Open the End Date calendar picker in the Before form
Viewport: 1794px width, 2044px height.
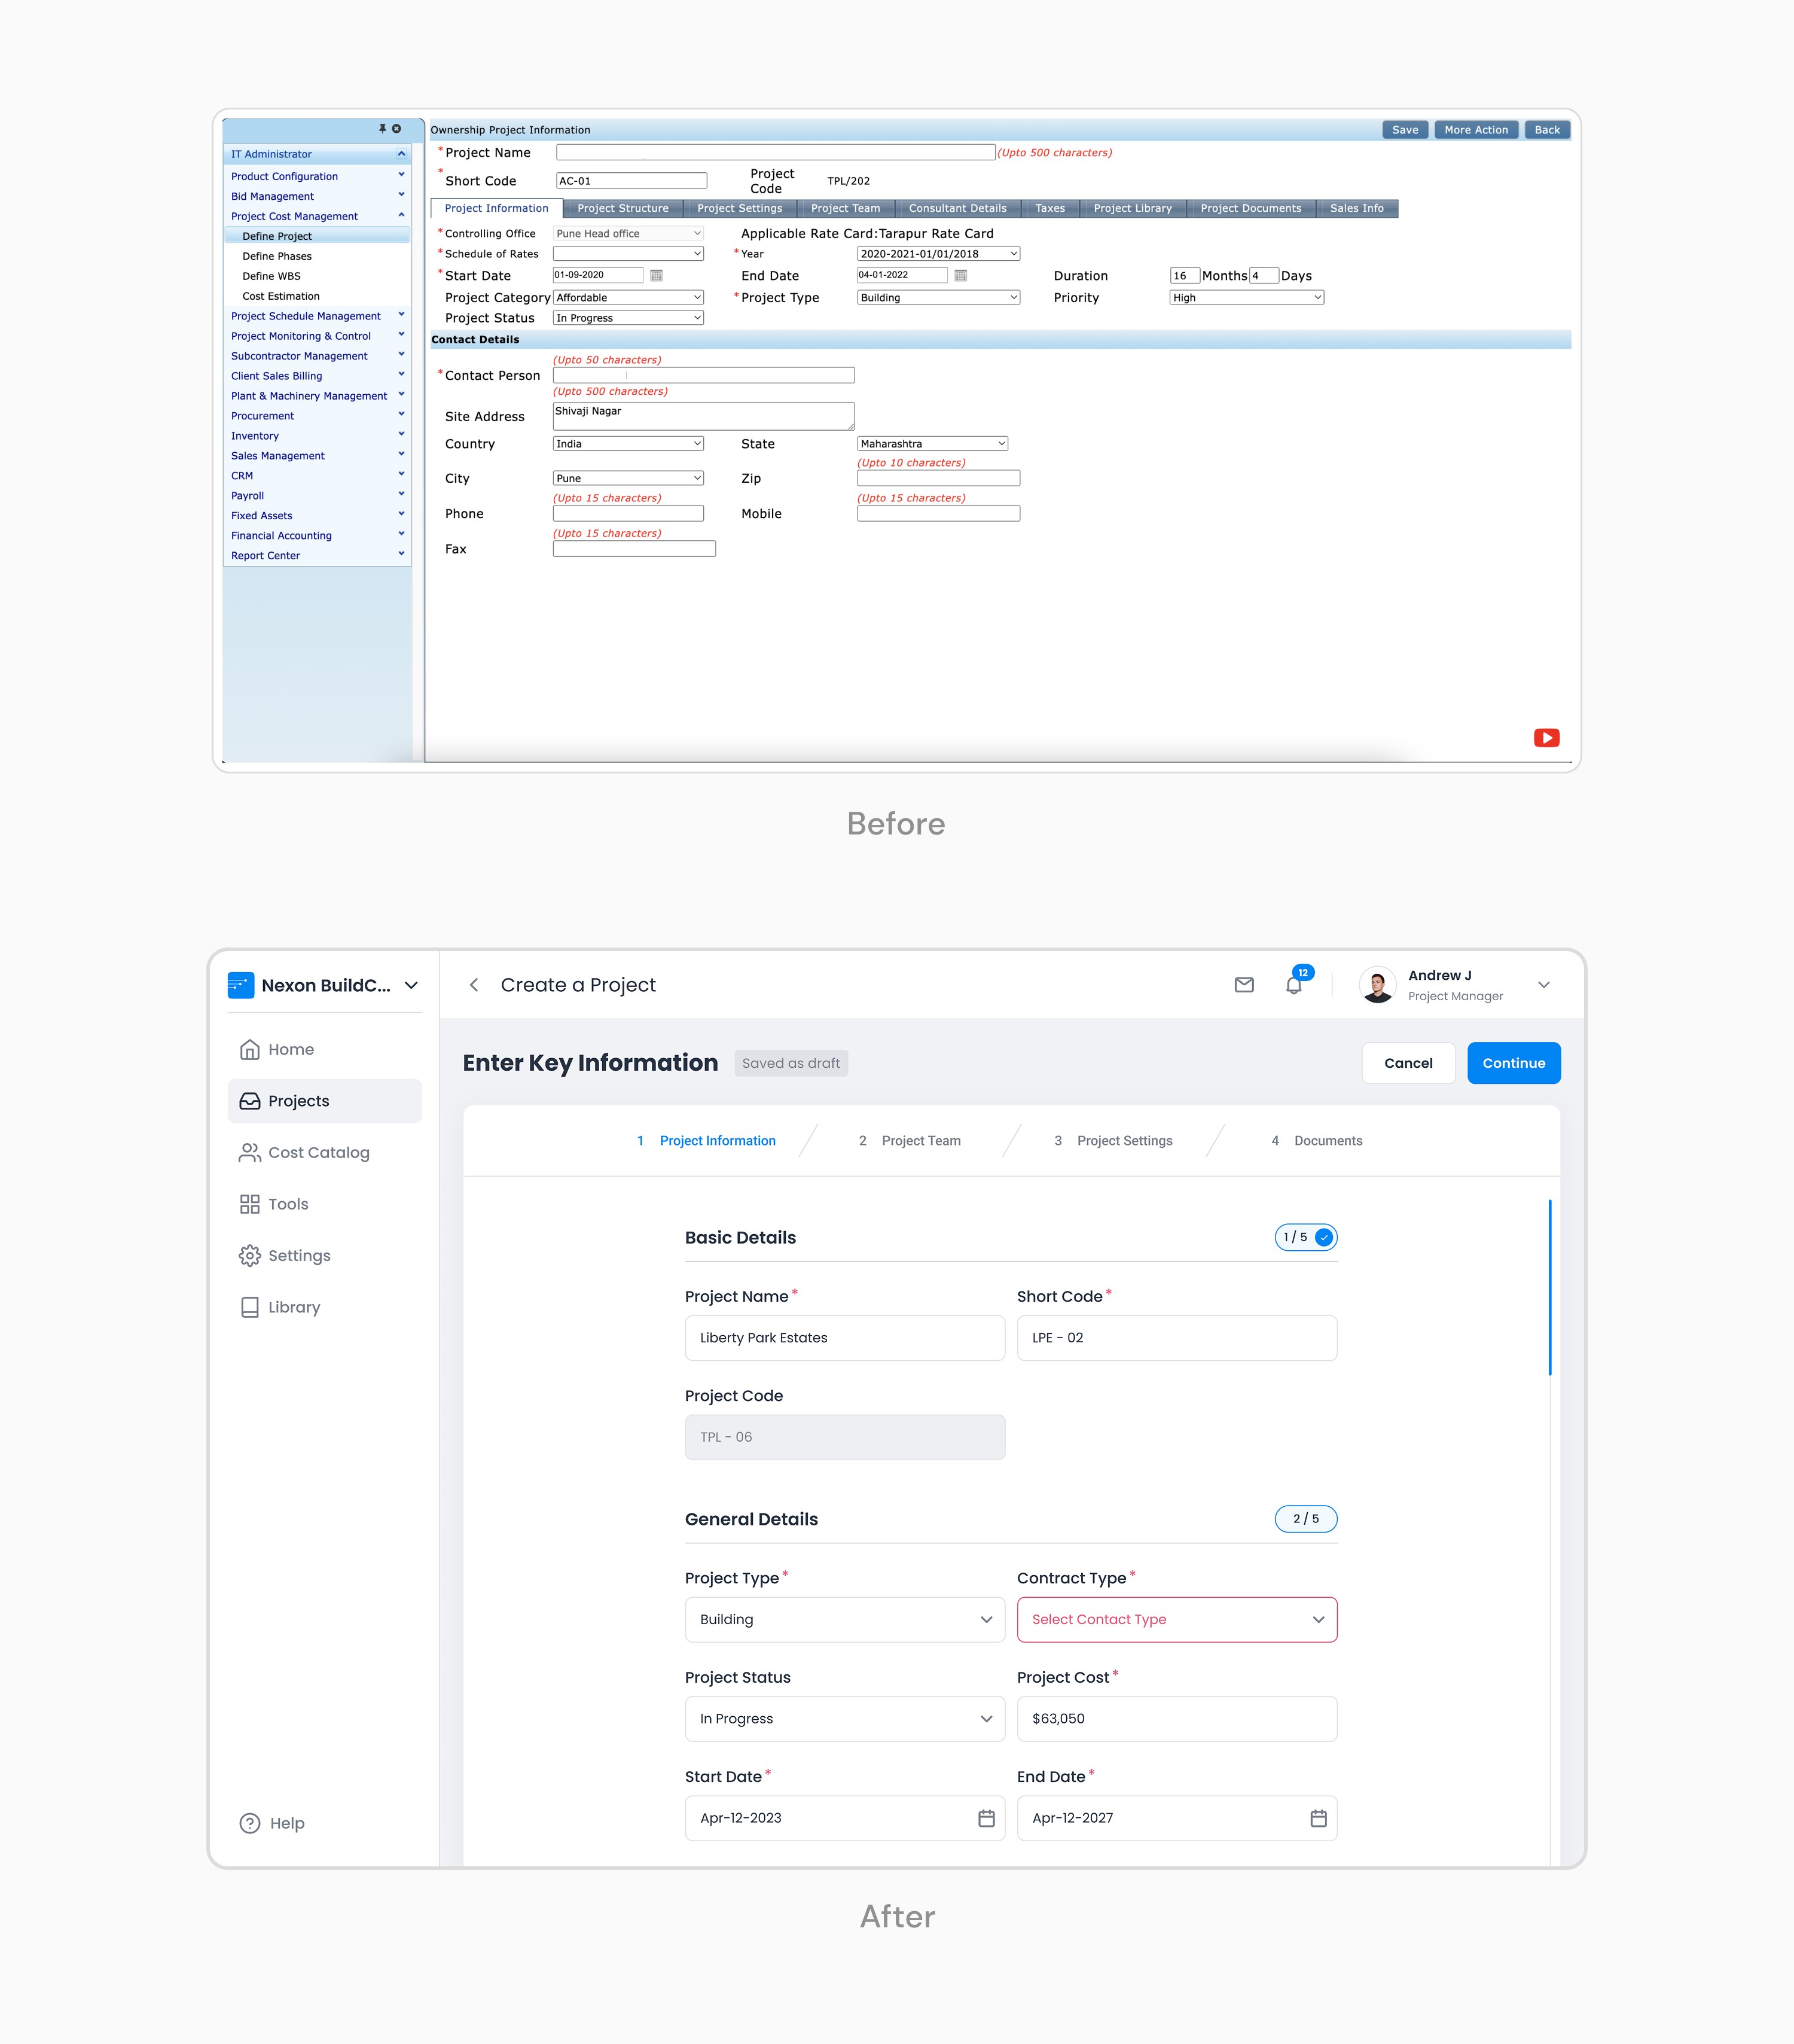click(x=960, y=275)
